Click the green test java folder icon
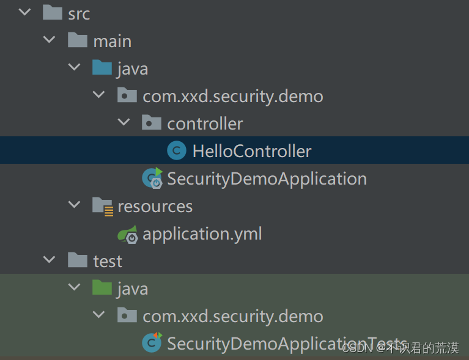Screen dimensions: 469x360 click(102, 287)
